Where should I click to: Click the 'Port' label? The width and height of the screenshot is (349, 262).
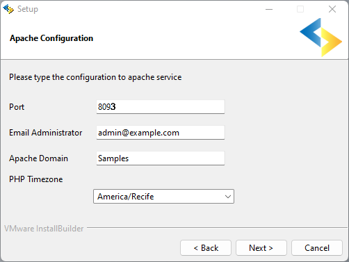coord(17,107)
